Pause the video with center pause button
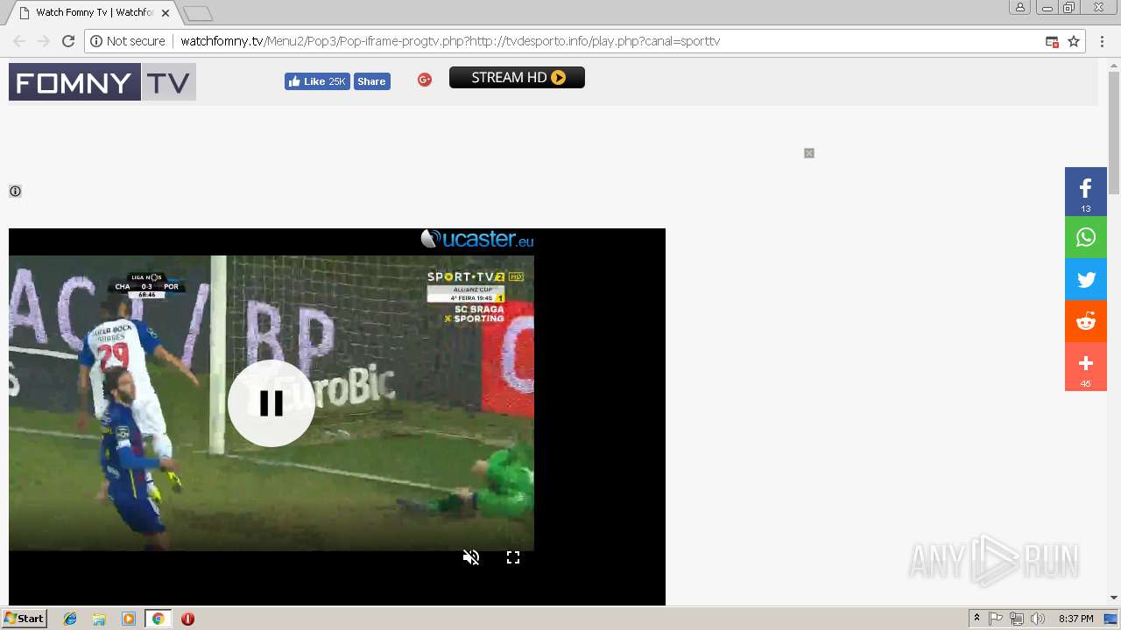Image resolution: width=1121 pixels, height=630 pixels. (x=271, y=403)
